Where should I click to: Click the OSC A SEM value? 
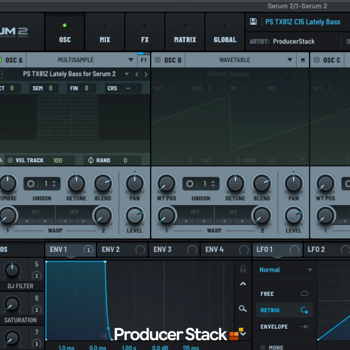click(x=51, y=88)
